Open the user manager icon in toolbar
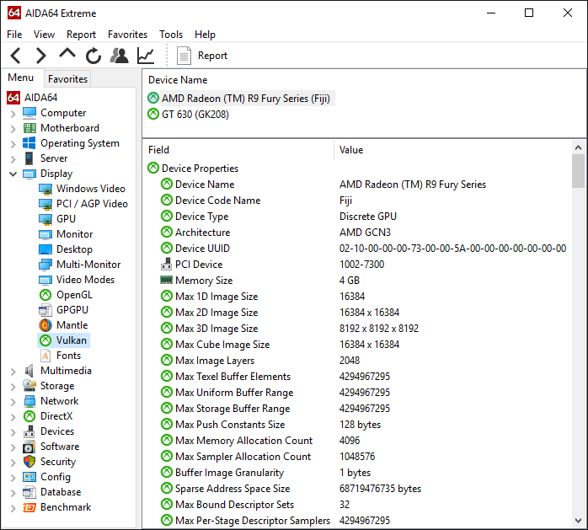Screen dimensions: 588x530 [x=120, y=56]
